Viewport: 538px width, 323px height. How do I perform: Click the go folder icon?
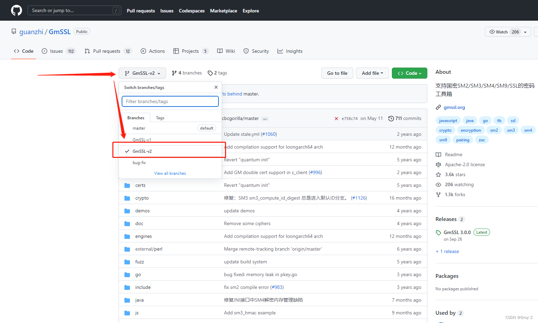point(127,274)
